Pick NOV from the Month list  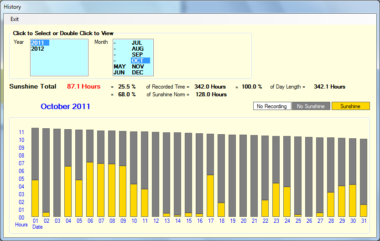[138, 67]
